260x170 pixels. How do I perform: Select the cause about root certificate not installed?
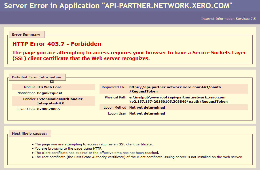[138, 157]
